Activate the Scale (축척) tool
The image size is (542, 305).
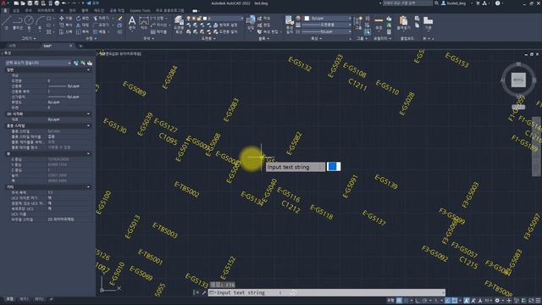pyautogui.click(x=82, y=32)
